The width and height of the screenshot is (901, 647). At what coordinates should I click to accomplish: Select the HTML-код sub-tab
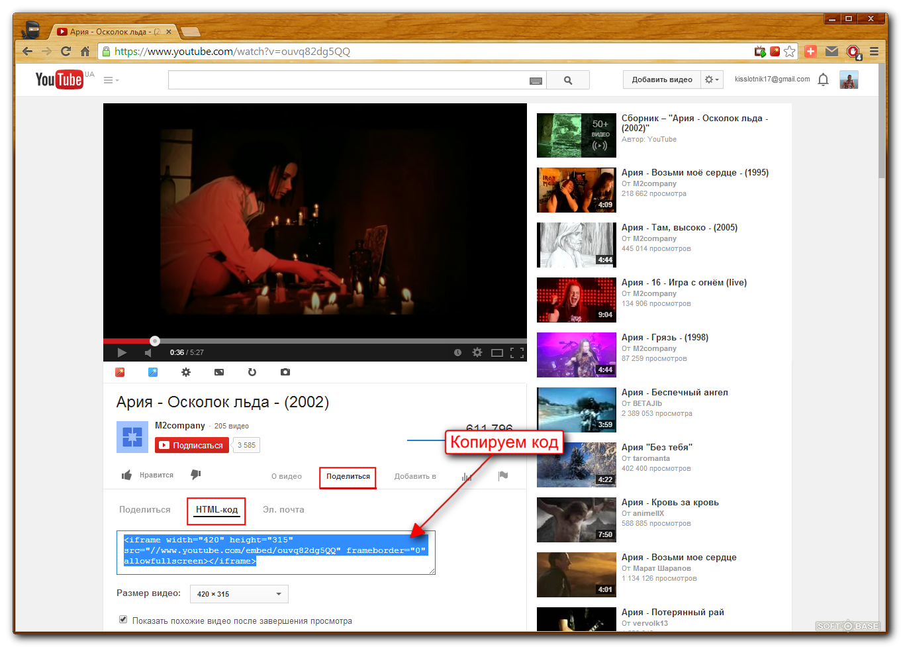tap(216, 510)
